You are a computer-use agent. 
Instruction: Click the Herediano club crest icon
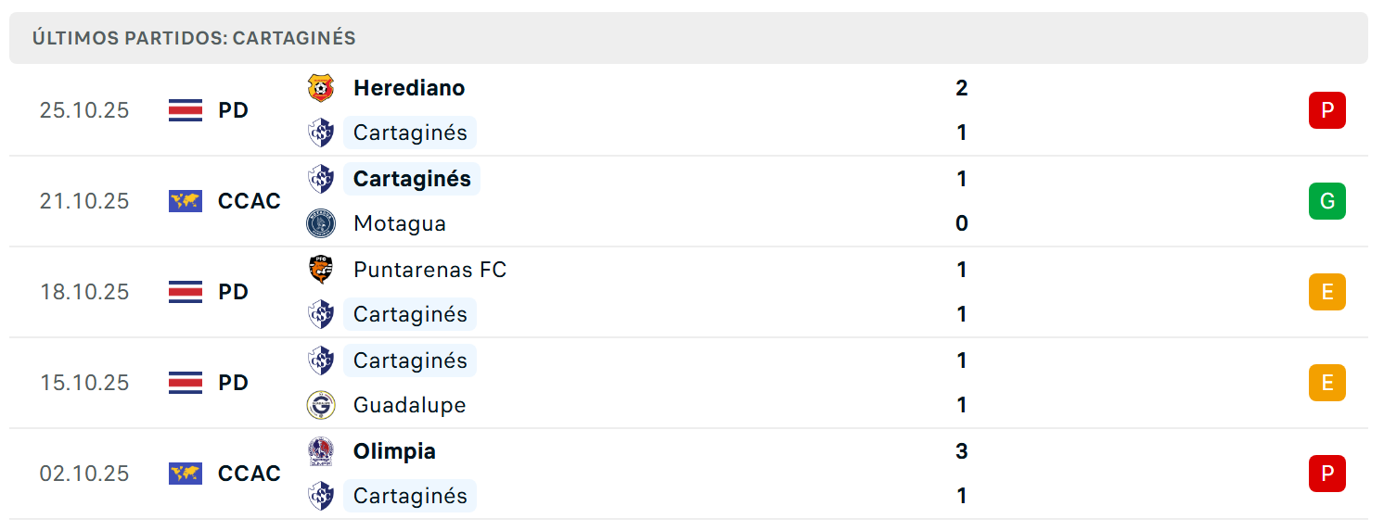(321, 88)
